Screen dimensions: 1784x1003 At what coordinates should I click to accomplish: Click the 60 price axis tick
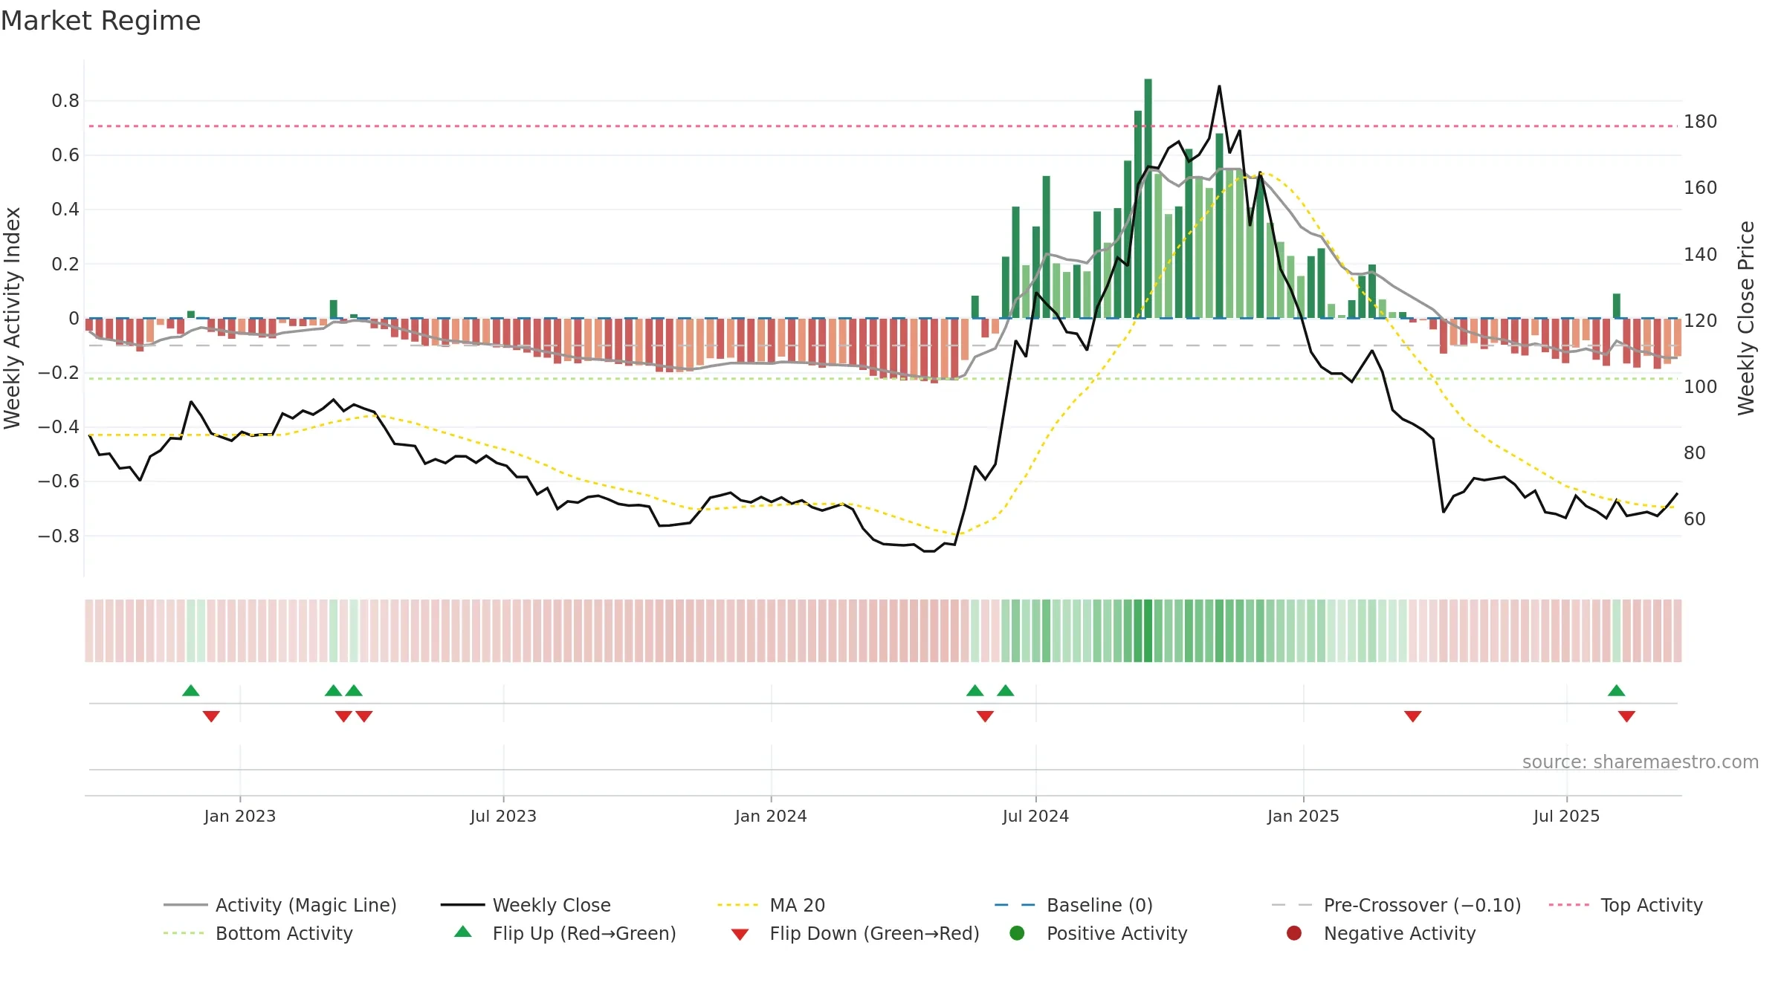click(1695, 519)
